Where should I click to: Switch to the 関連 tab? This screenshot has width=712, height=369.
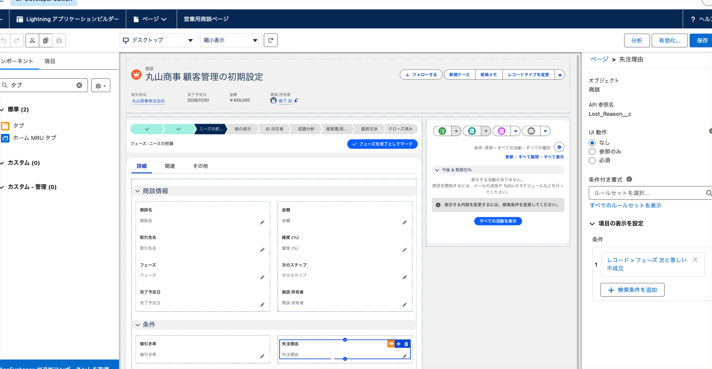170,166
